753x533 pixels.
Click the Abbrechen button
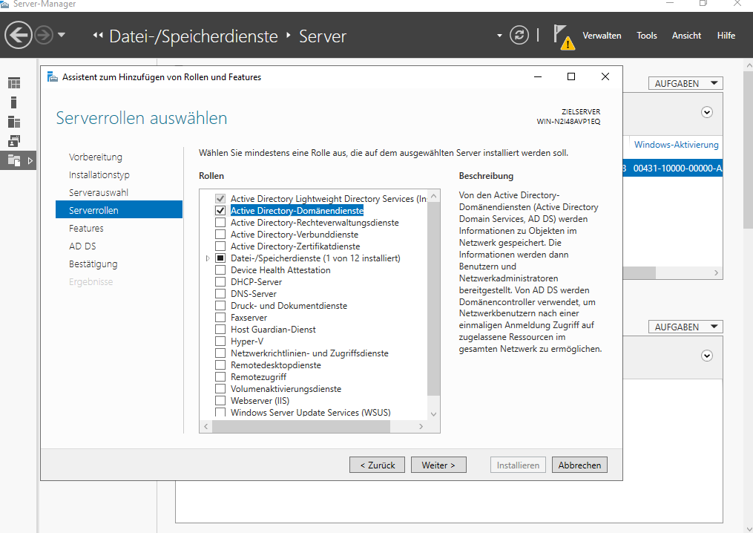click(579, 465)
